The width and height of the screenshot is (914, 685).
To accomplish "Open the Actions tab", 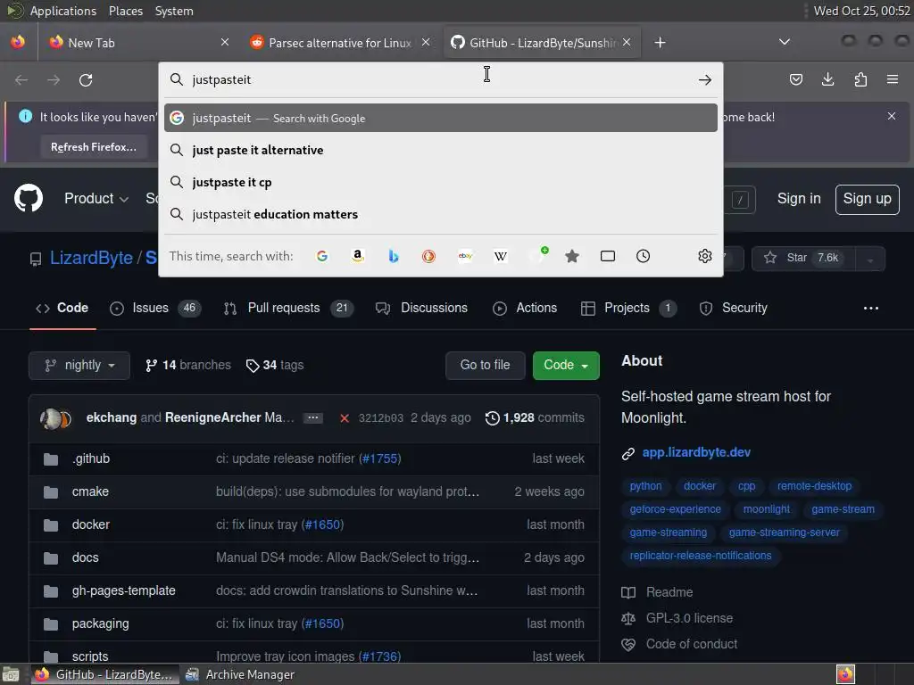I will tap(525, 308).
